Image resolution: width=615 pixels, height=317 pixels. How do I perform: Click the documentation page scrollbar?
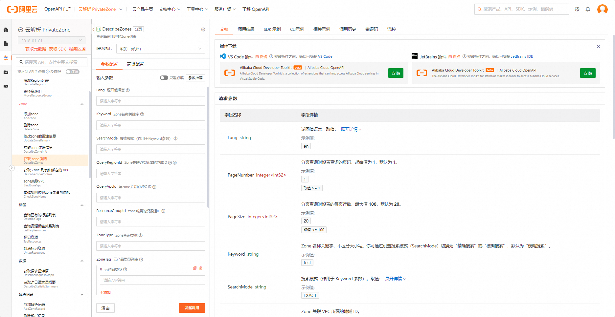(x=613, y=87)
